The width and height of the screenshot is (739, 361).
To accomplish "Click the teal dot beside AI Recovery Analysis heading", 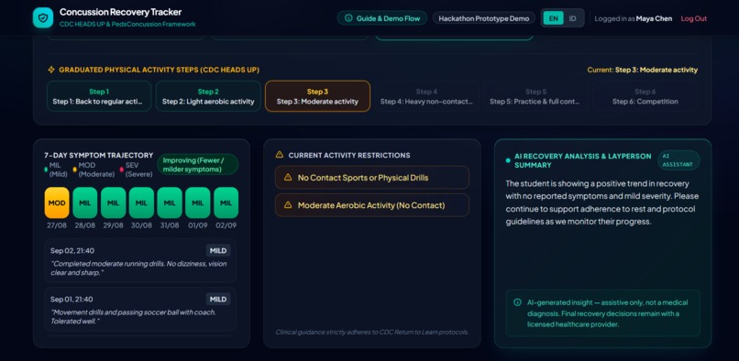I will tap(508, 160).
